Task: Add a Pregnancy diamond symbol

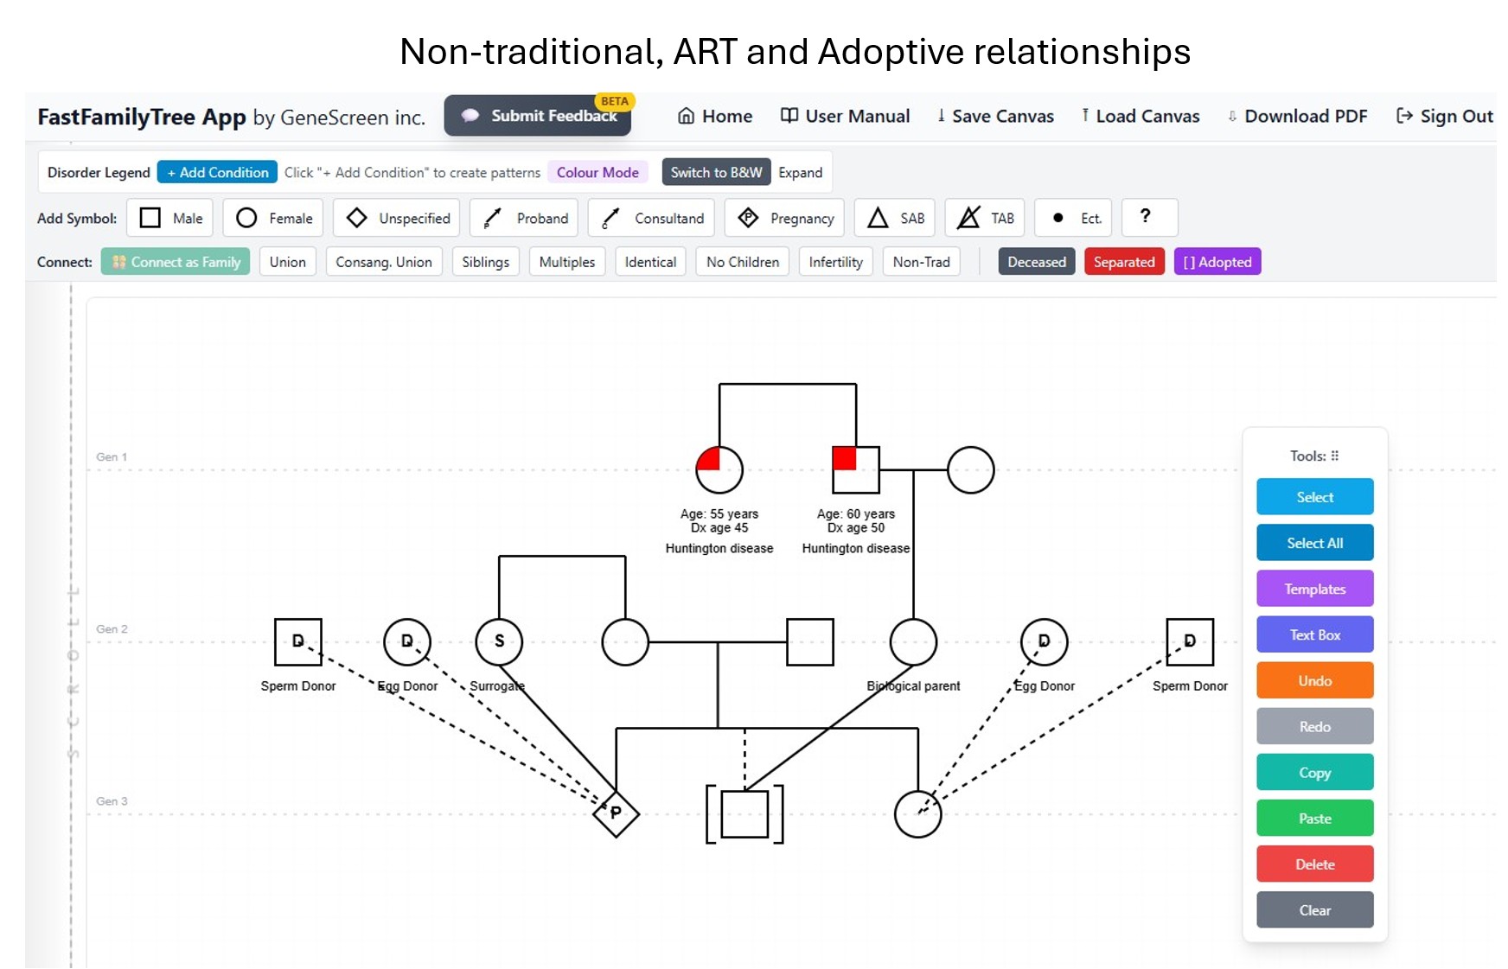Action: point(784,218)
